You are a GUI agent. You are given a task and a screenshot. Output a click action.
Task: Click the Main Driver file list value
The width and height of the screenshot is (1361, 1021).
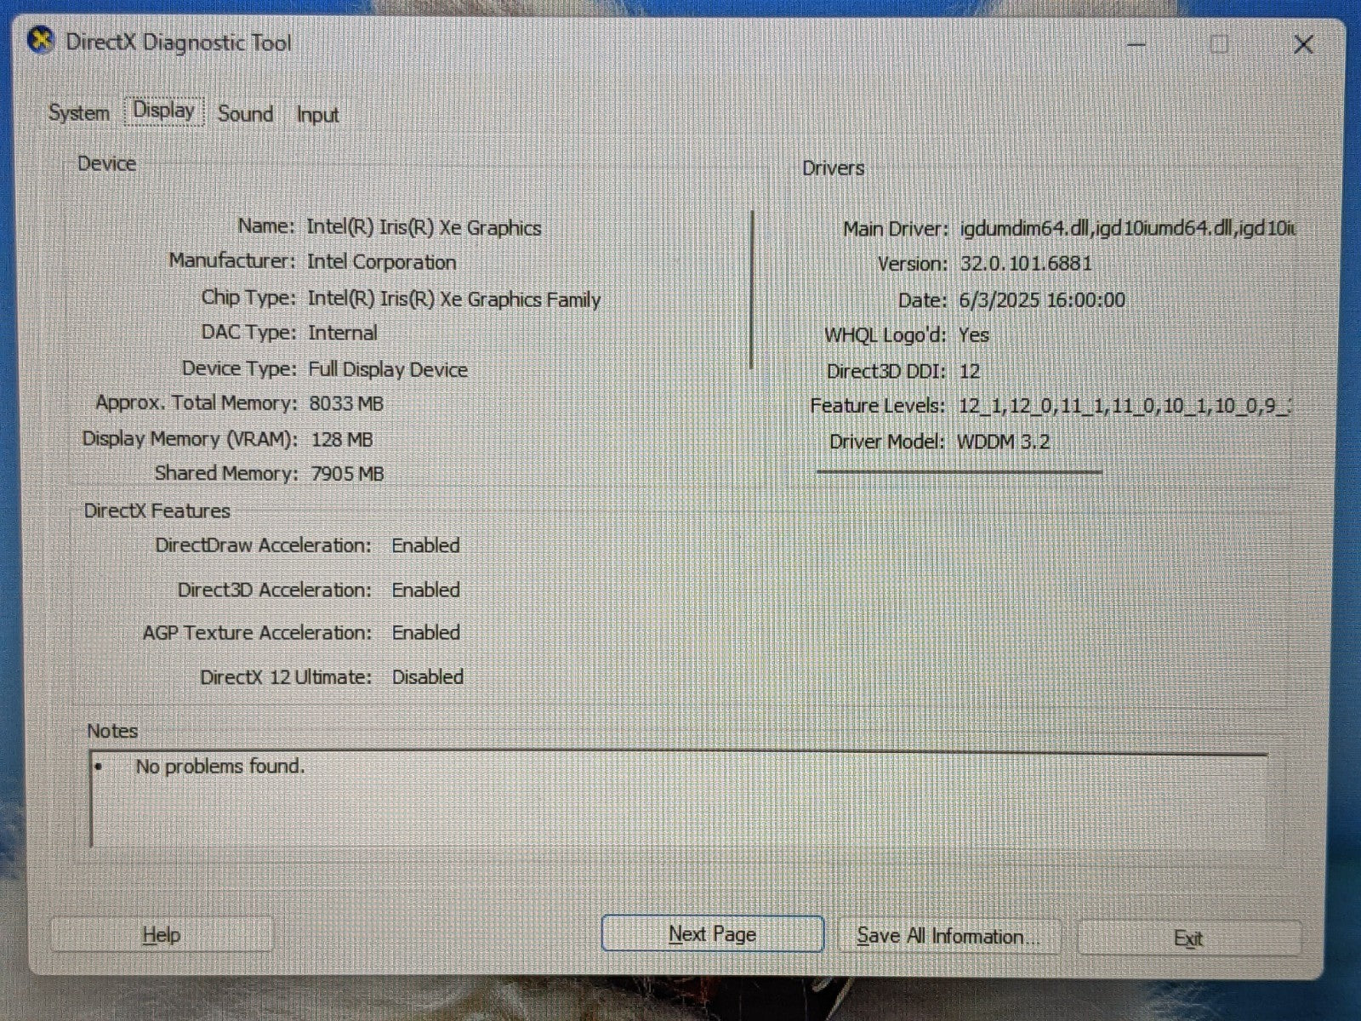pos(1126,229)
